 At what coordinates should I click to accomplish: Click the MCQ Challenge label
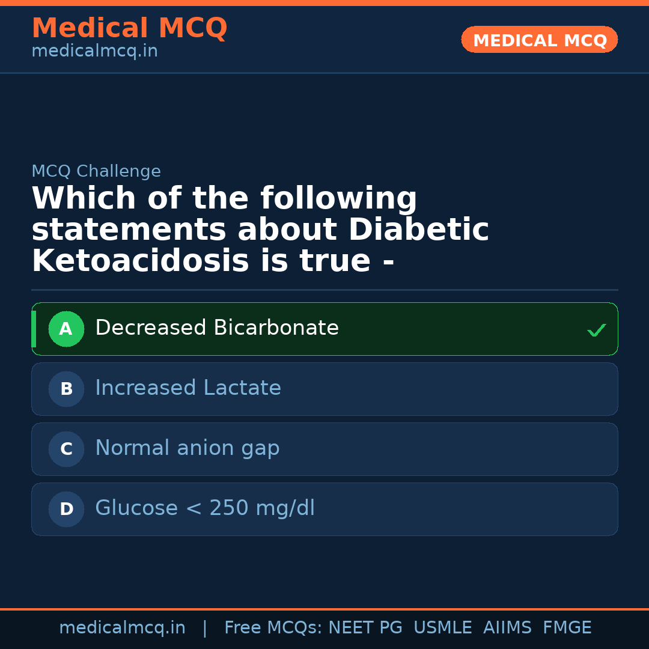point(96,171)
